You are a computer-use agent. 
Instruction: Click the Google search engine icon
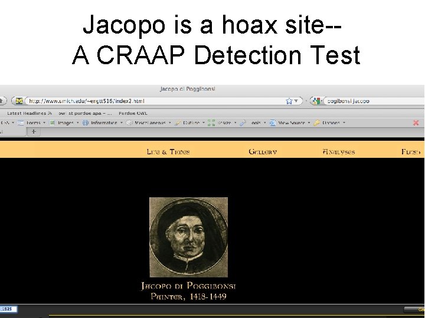(315, 101)
